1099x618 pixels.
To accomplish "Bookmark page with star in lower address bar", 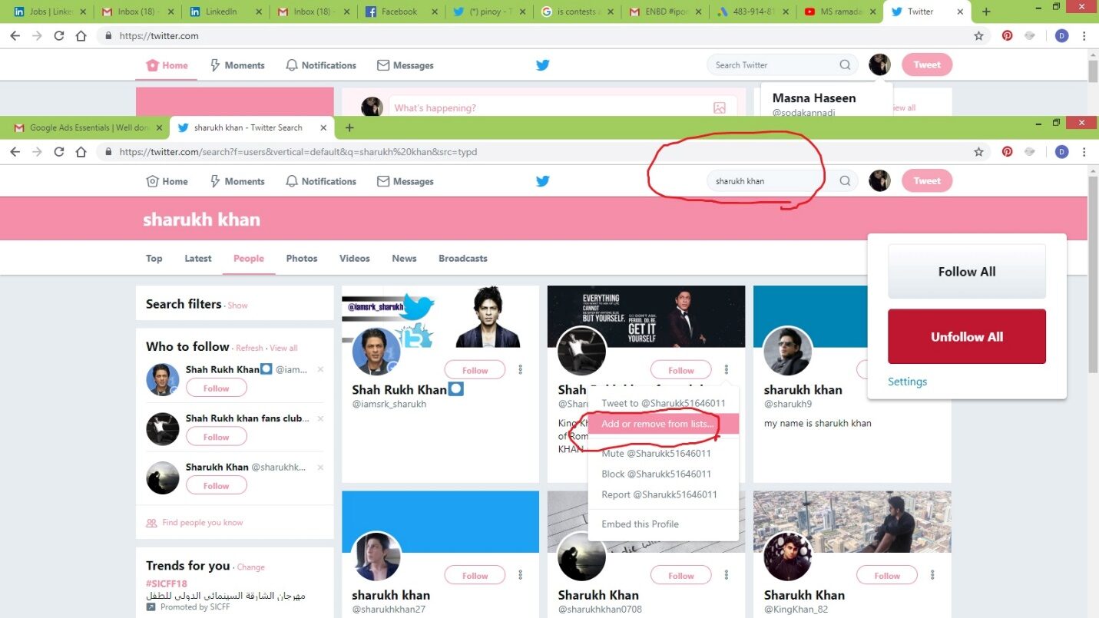I will coord(978,152).
